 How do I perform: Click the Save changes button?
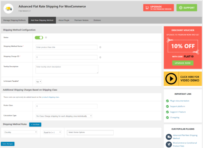8,144
